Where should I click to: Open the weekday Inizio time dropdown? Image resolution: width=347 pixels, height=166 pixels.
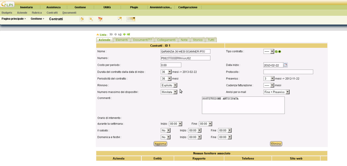coord(176,124)
